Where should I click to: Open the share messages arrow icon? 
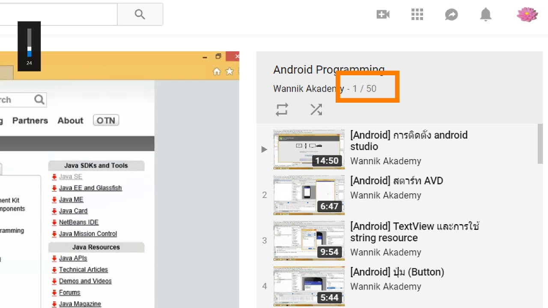click(x=451, y=15)
